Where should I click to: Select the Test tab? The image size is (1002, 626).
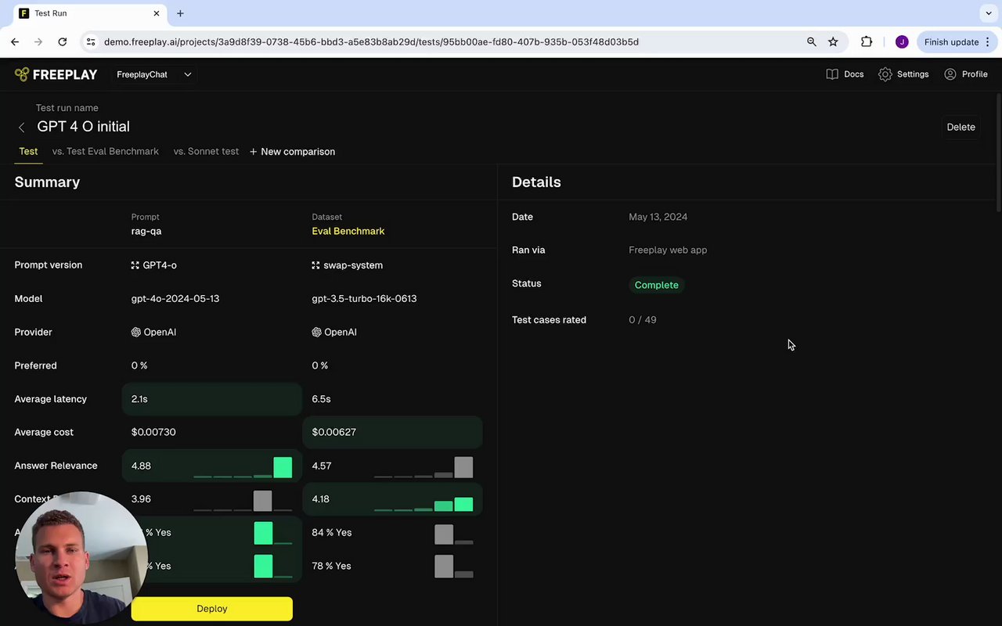pos(28,152)
